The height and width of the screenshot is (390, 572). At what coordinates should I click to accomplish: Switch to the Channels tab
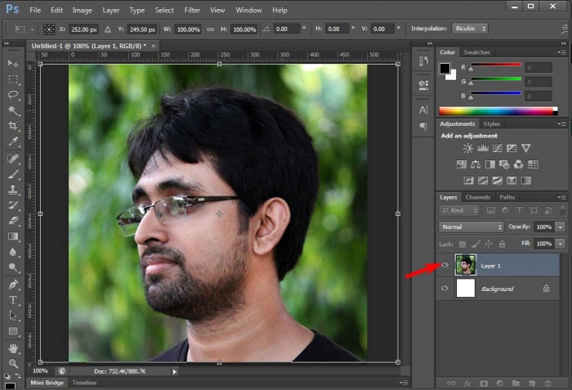coord(476,197)
